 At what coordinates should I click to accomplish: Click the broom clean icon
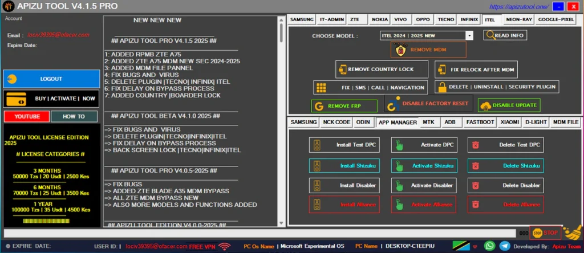(x=571, y=232)
